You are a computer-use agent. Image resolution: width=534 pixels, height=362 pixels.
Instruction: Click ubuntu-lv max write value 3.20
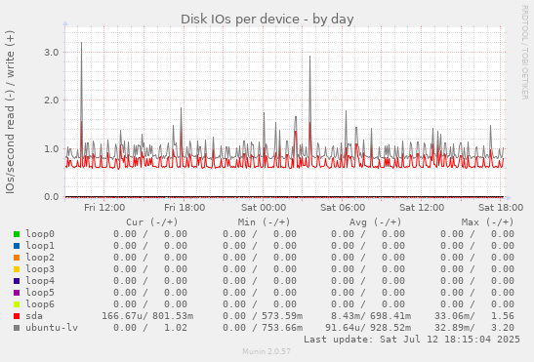click(x=503, y=328)
